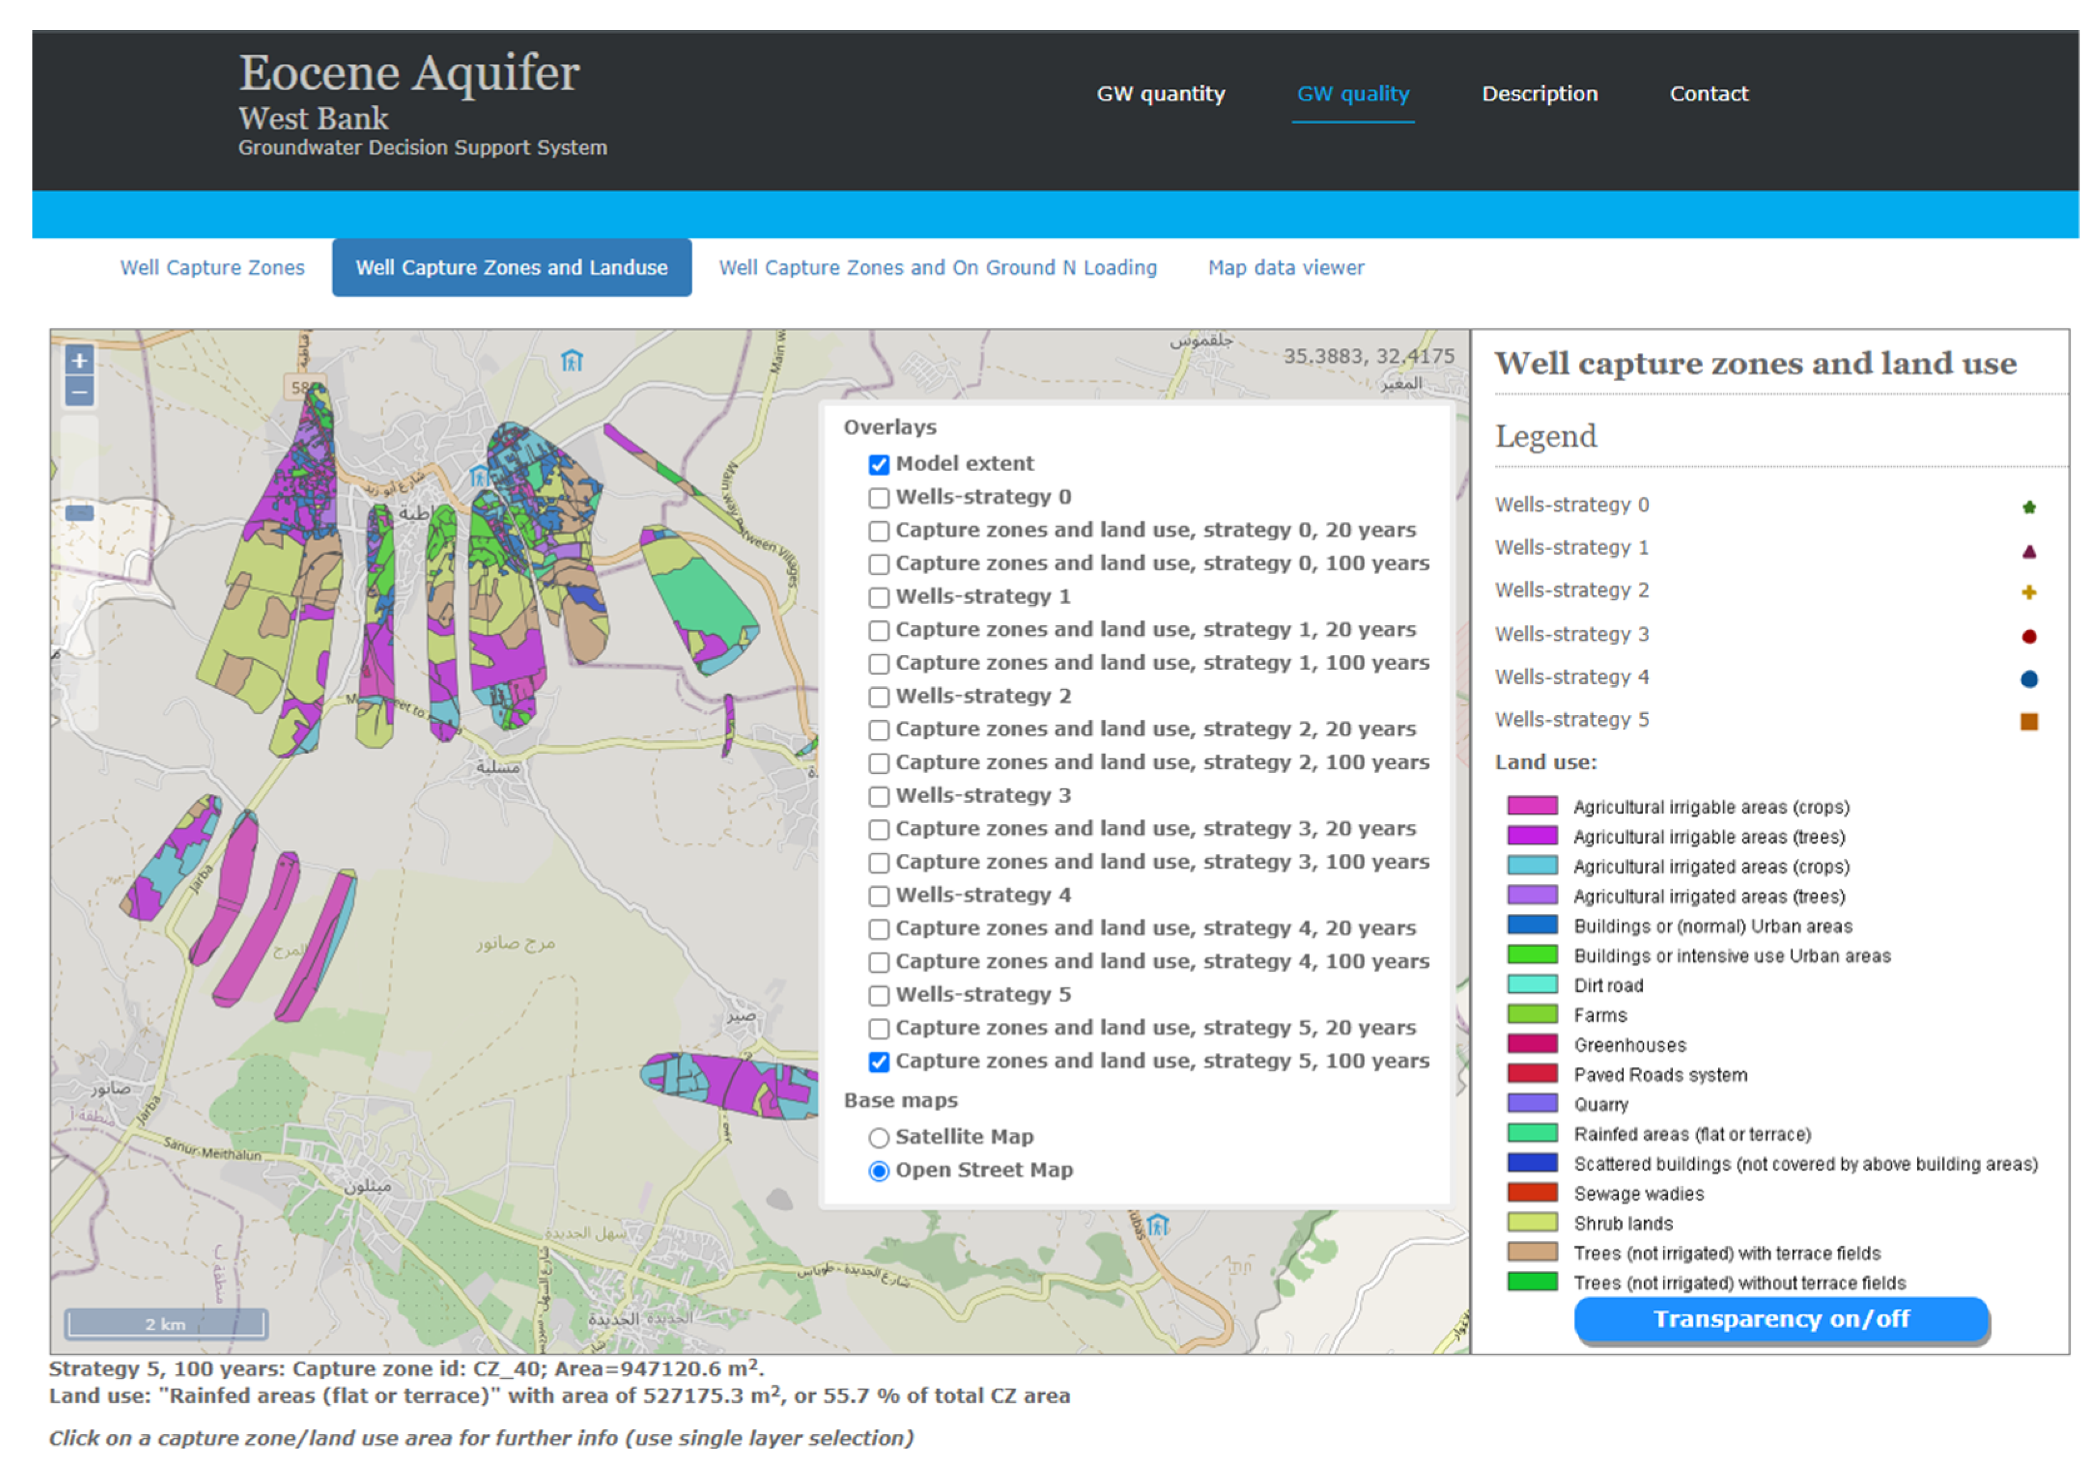Open the GW quantity menu item
The image size is (2099, 1471).
[x=1160, y=93]
